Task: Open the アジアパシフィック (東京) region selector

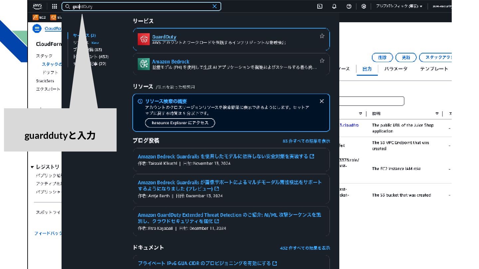Action: pyautogui.click(x=399, y=6)
